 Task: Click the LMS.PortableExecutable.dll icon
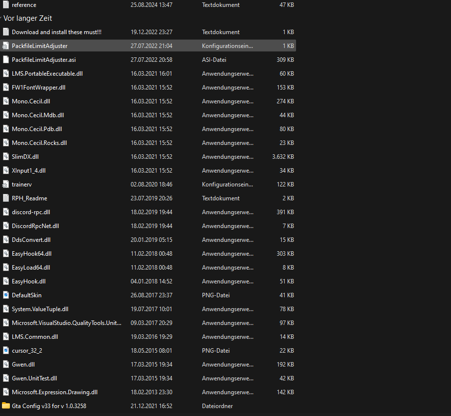point(6,74)
